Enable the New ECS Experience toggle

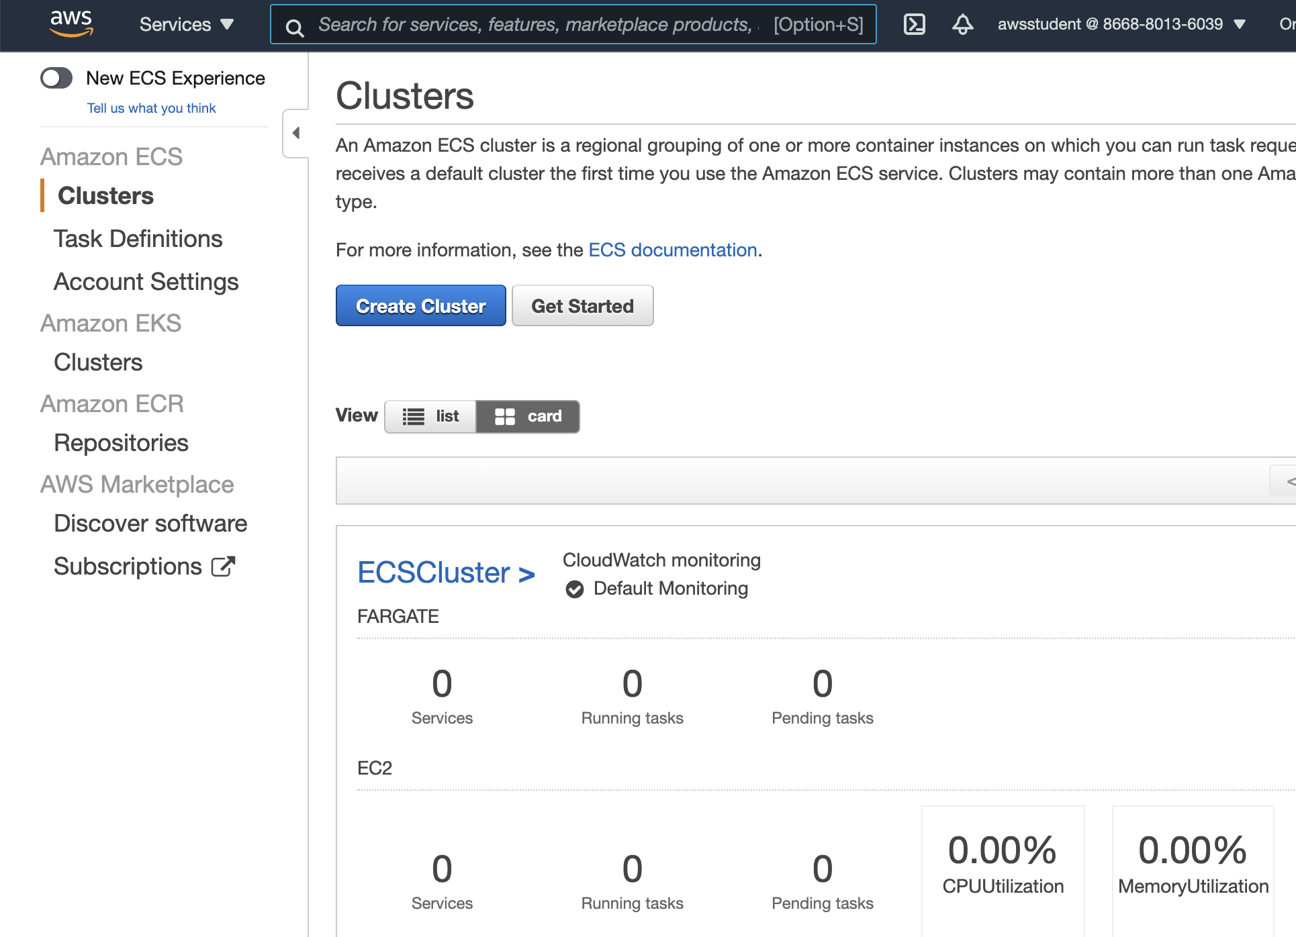57,78
